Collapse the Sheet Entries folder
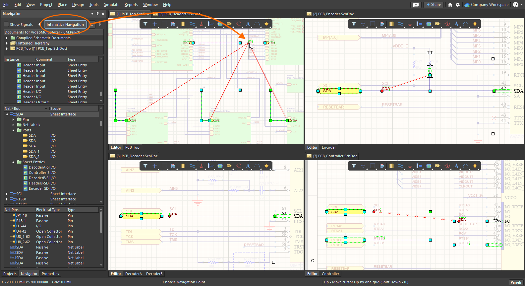The height and width of the screenshot is (286, 525). [x=13, y=162]
